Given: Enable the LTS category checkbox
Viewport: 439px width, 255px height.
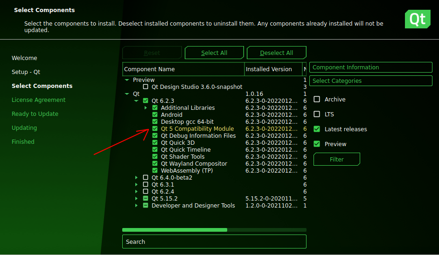Looking at the screenshot, I should (317, 114).
